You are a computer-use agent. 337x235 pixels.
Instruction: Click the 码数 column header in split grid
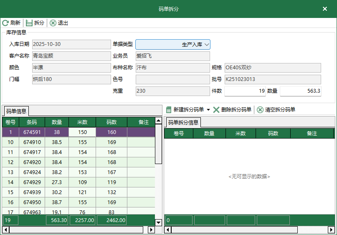click(273, 134)
